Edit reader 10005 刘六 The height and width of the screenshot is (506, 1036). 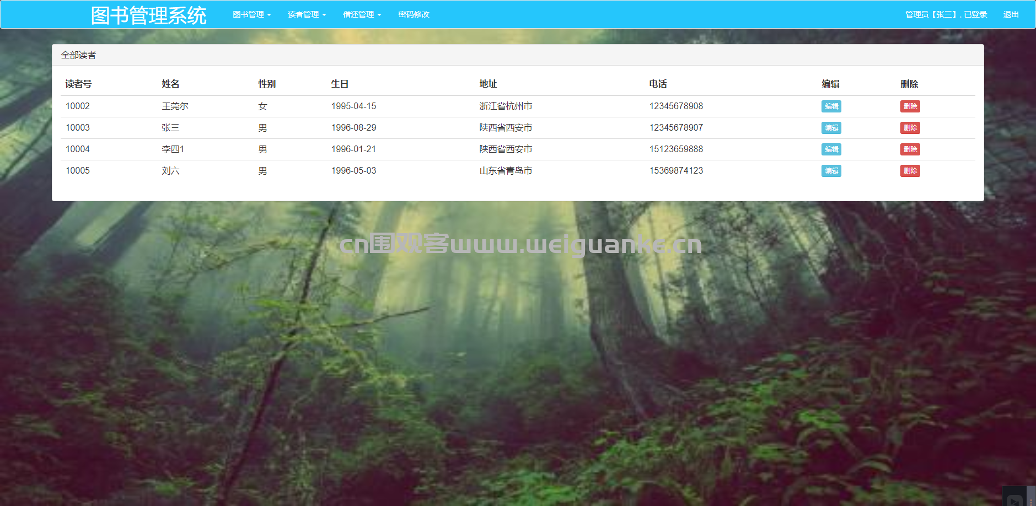[831, 171]
